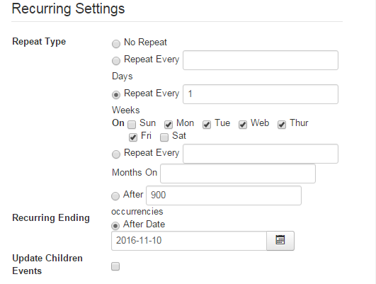Uncheck the Tue checkbox
The height and width of the screenshot is (284, 376).
coord(207,125)
